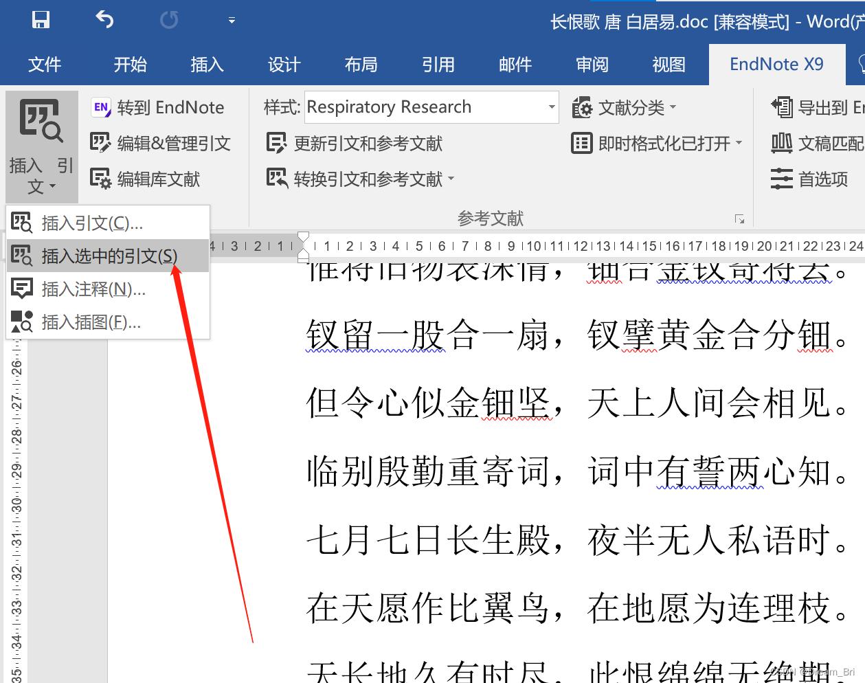Click the text 转到 EndNote
Image resolution: width=865 pixels, height=683 pixels.
point(170,107)
